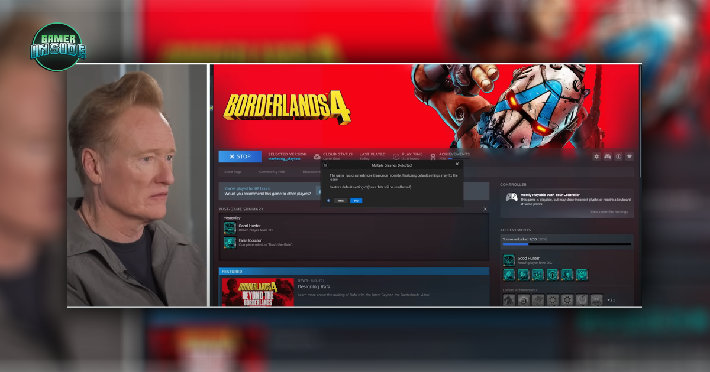This screenshot has height=372, width=710.
Task: Click the "Yesterday" summary heading
Action: tap(232, 218)
